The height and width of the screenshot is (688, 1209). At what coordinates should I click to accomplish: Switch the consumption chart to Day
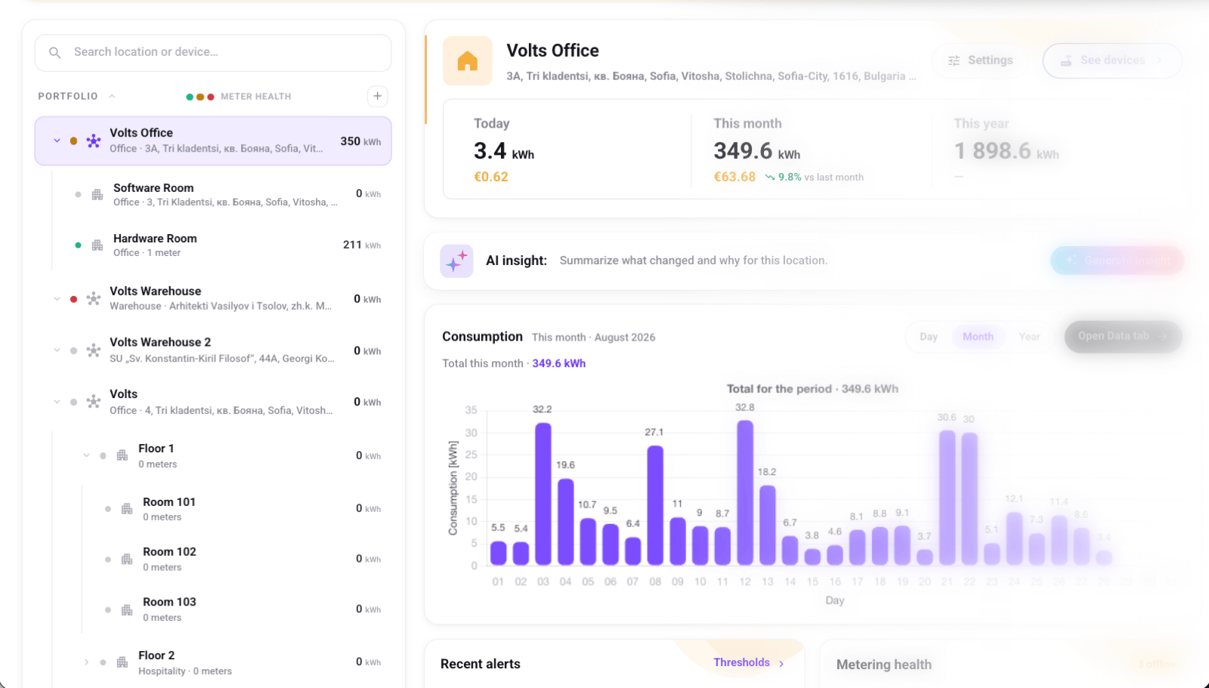(929, 337)
